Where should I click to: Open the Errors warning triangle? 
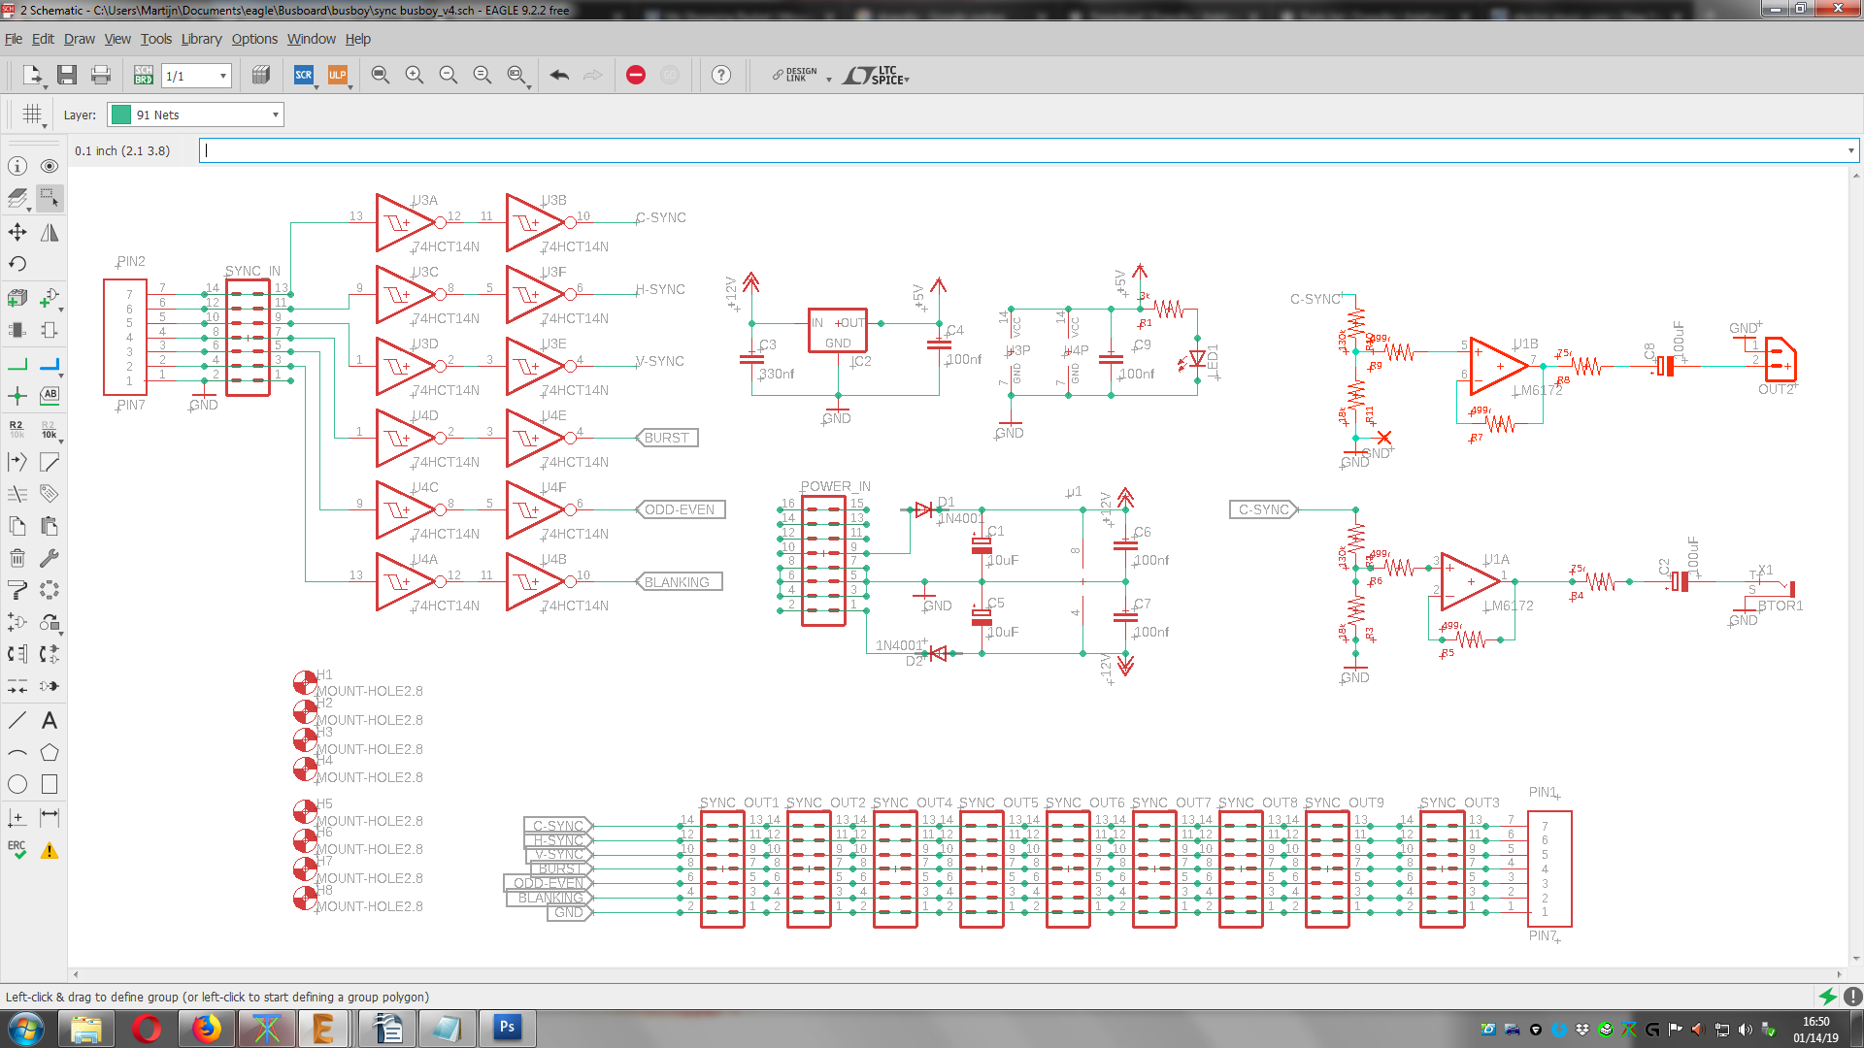(x=50, y=851)
